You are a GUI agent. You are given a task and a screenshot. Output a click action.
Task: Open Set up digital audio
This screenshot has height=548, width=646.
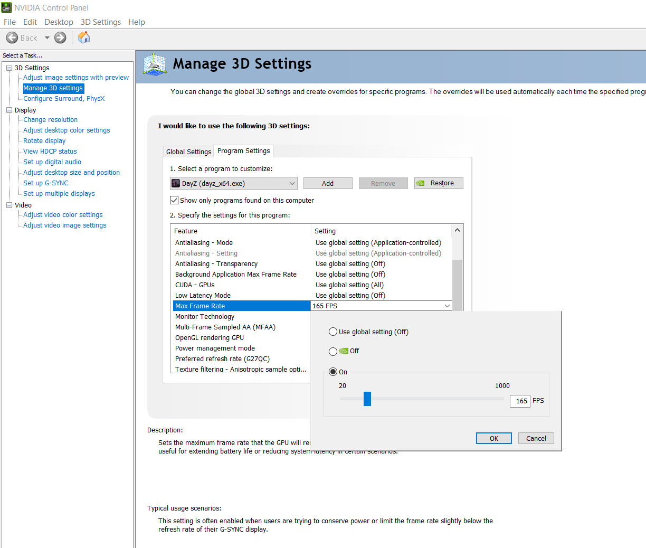[x=52, y=162]
